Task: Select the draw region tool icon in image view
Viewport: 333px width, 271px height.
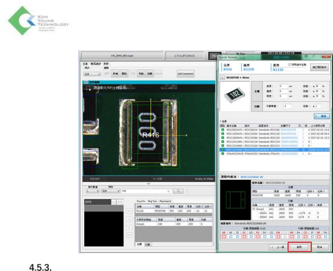Action: pyautogui.click(x=88, y=88)
